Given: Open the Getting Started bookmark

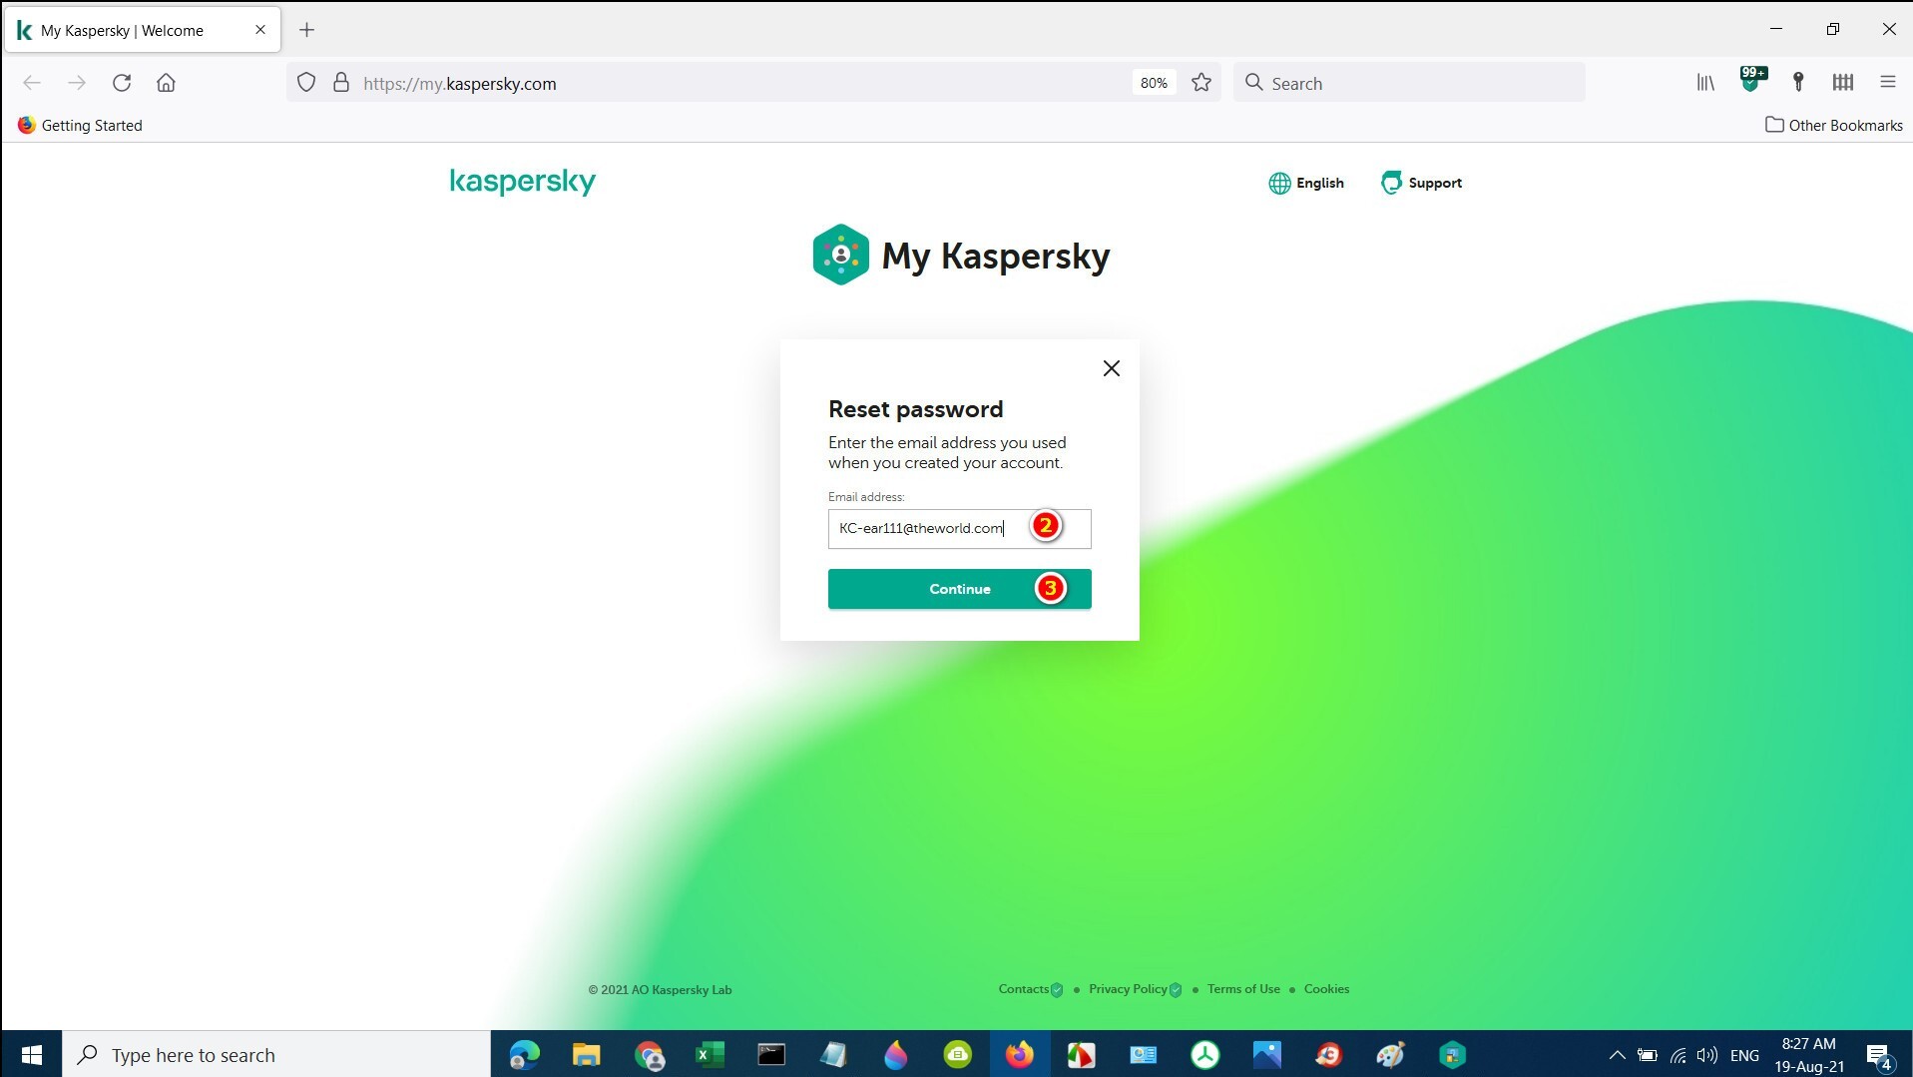Looking at the screenshot, I should click(80, 125).
